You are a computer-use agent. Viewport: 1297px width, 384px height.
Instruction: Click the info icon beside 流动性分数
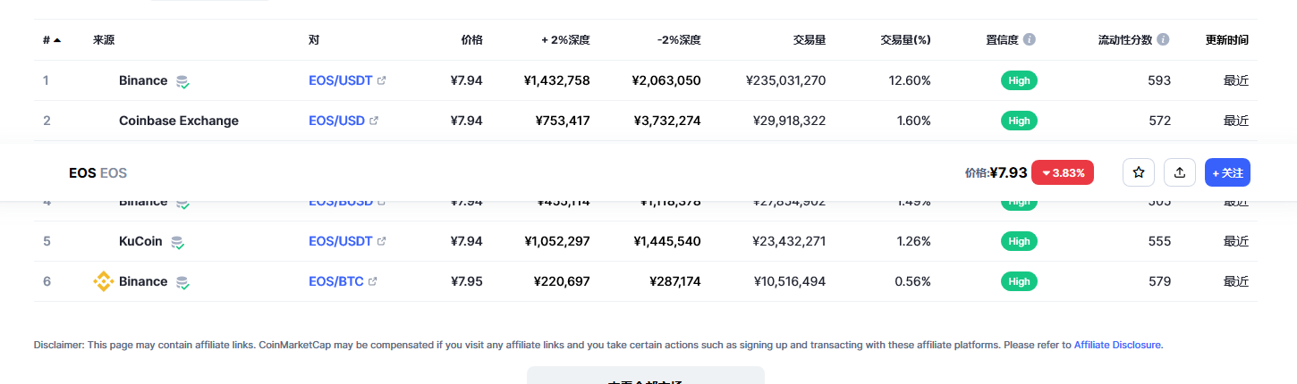point(1163,40)
